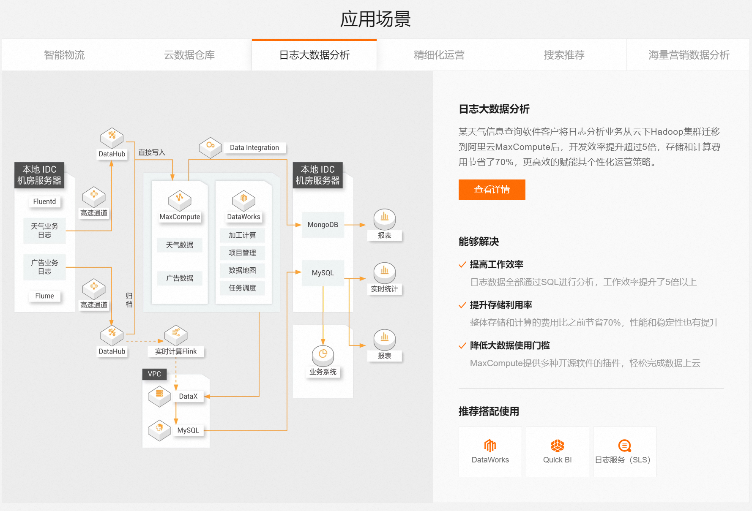Open the 云数据仓库 tab
Screen dimensions: 752x511
pyautogui.click(x=189, y=55)
